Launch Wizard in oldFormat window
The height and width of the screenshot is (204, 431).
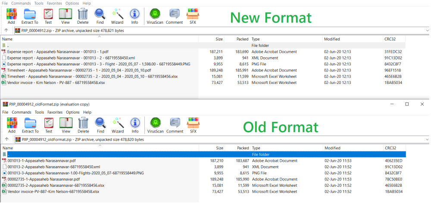(x=118, y=125)
